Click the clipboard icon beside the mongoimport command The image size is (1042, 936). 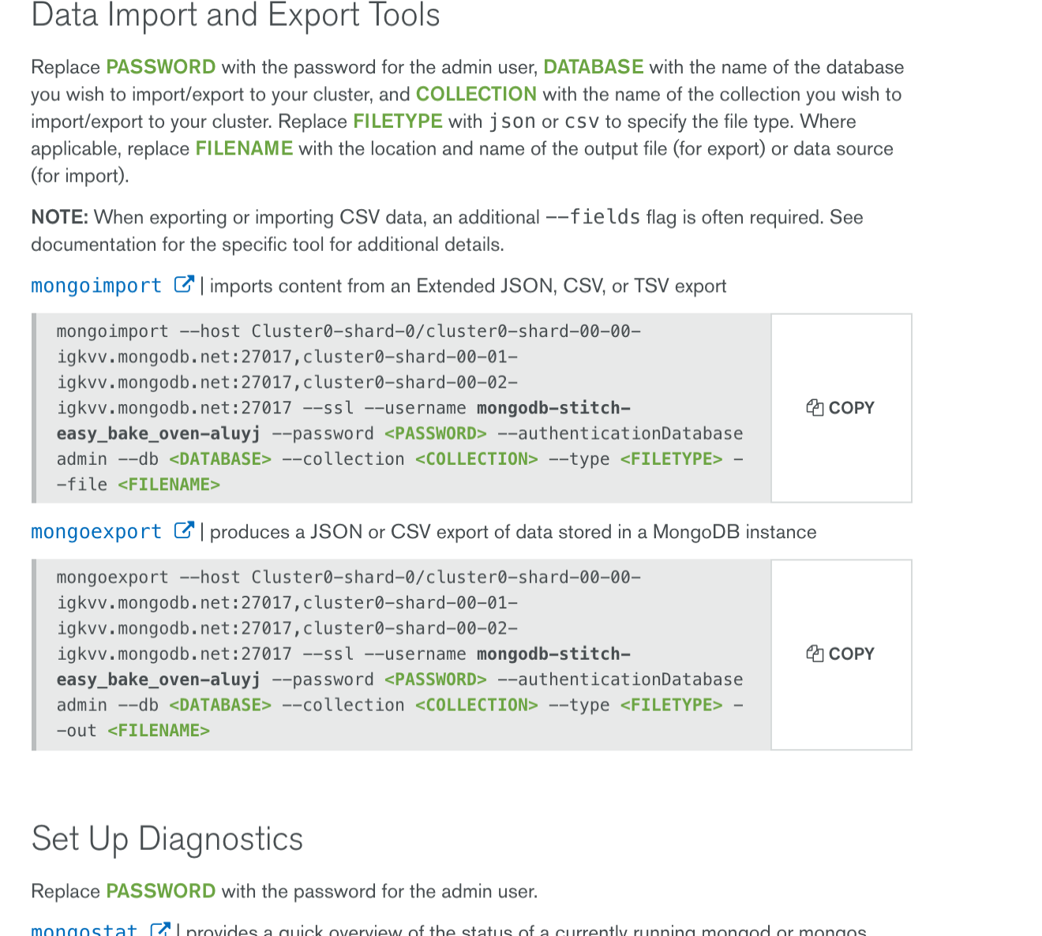815,408
